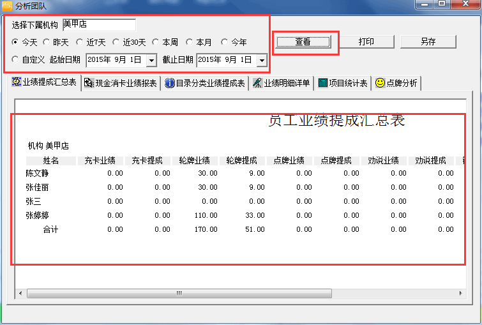The width and height of the screenshot is (482, 325).
Task: Click the 劝说业绩 column header
Action: (384, 160)
